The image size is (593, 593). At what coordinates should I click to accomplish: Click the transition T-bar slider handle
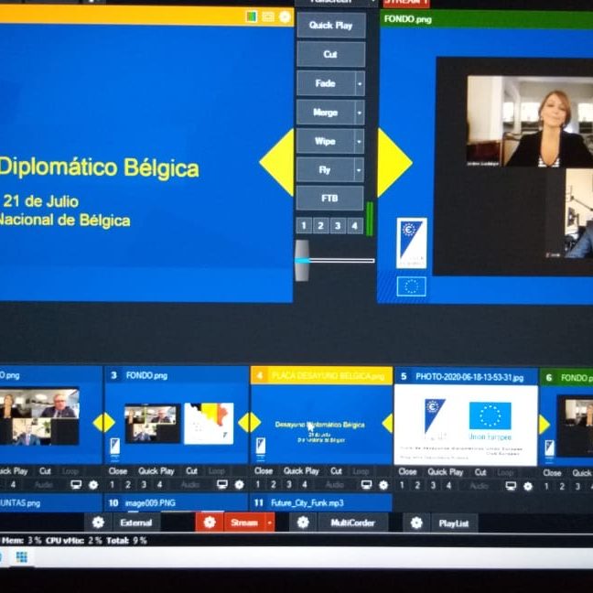tap(302, 260)
